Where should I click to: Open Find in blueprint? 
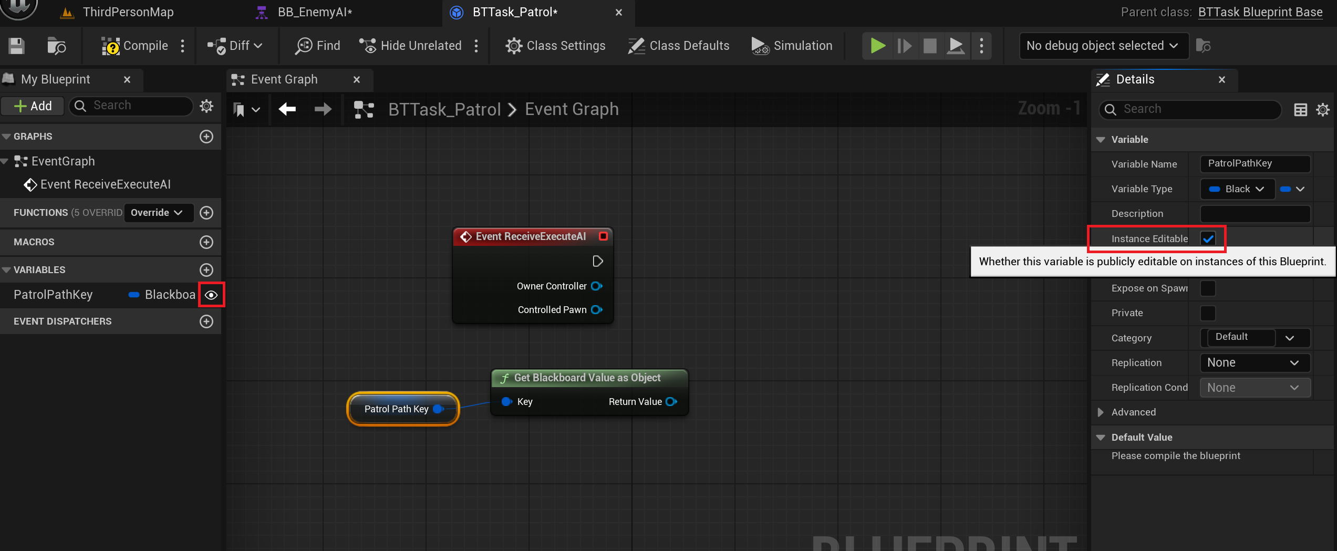point(318,46)
